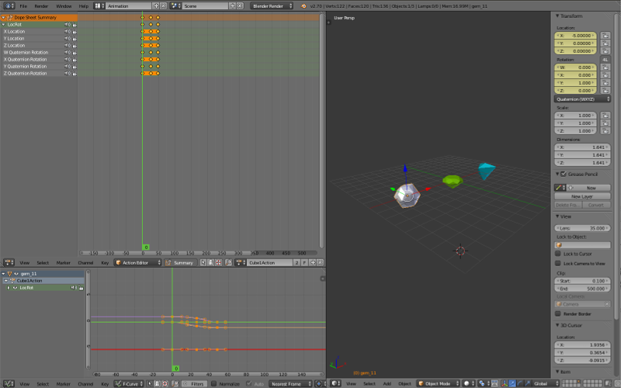Enable the Normalize checkbox in graph editor

tap(214, 384)
